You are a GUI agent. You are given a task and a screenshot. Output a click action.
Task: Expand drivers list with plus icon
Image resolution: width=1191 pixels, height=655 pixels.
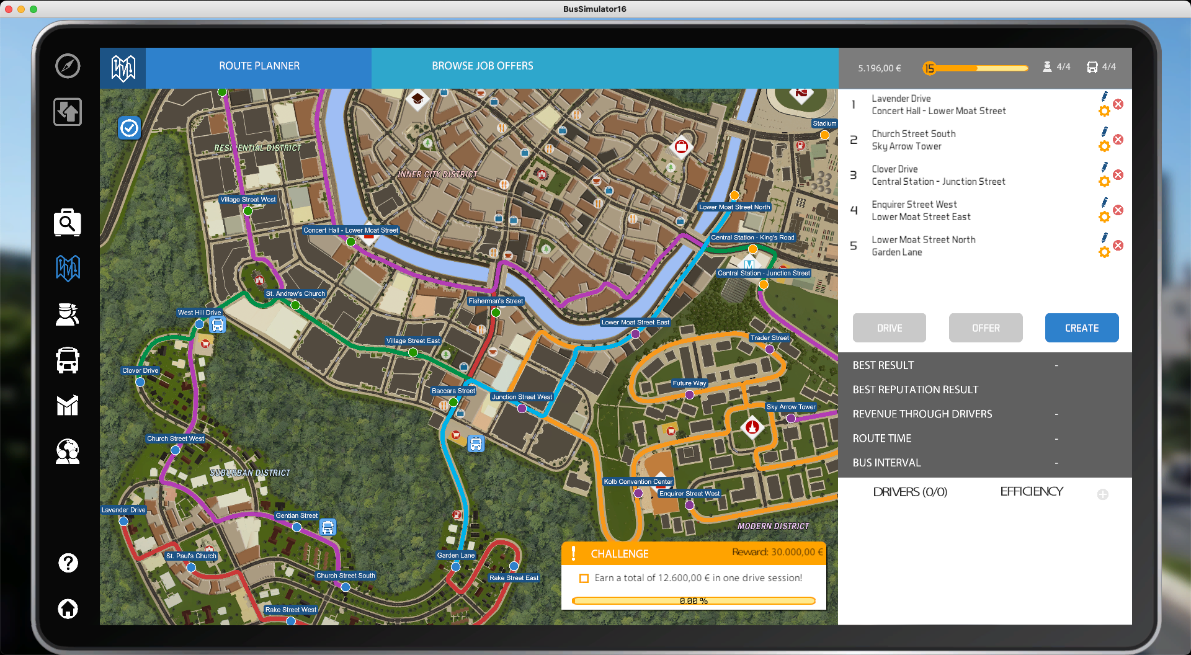click(1102, 494)
